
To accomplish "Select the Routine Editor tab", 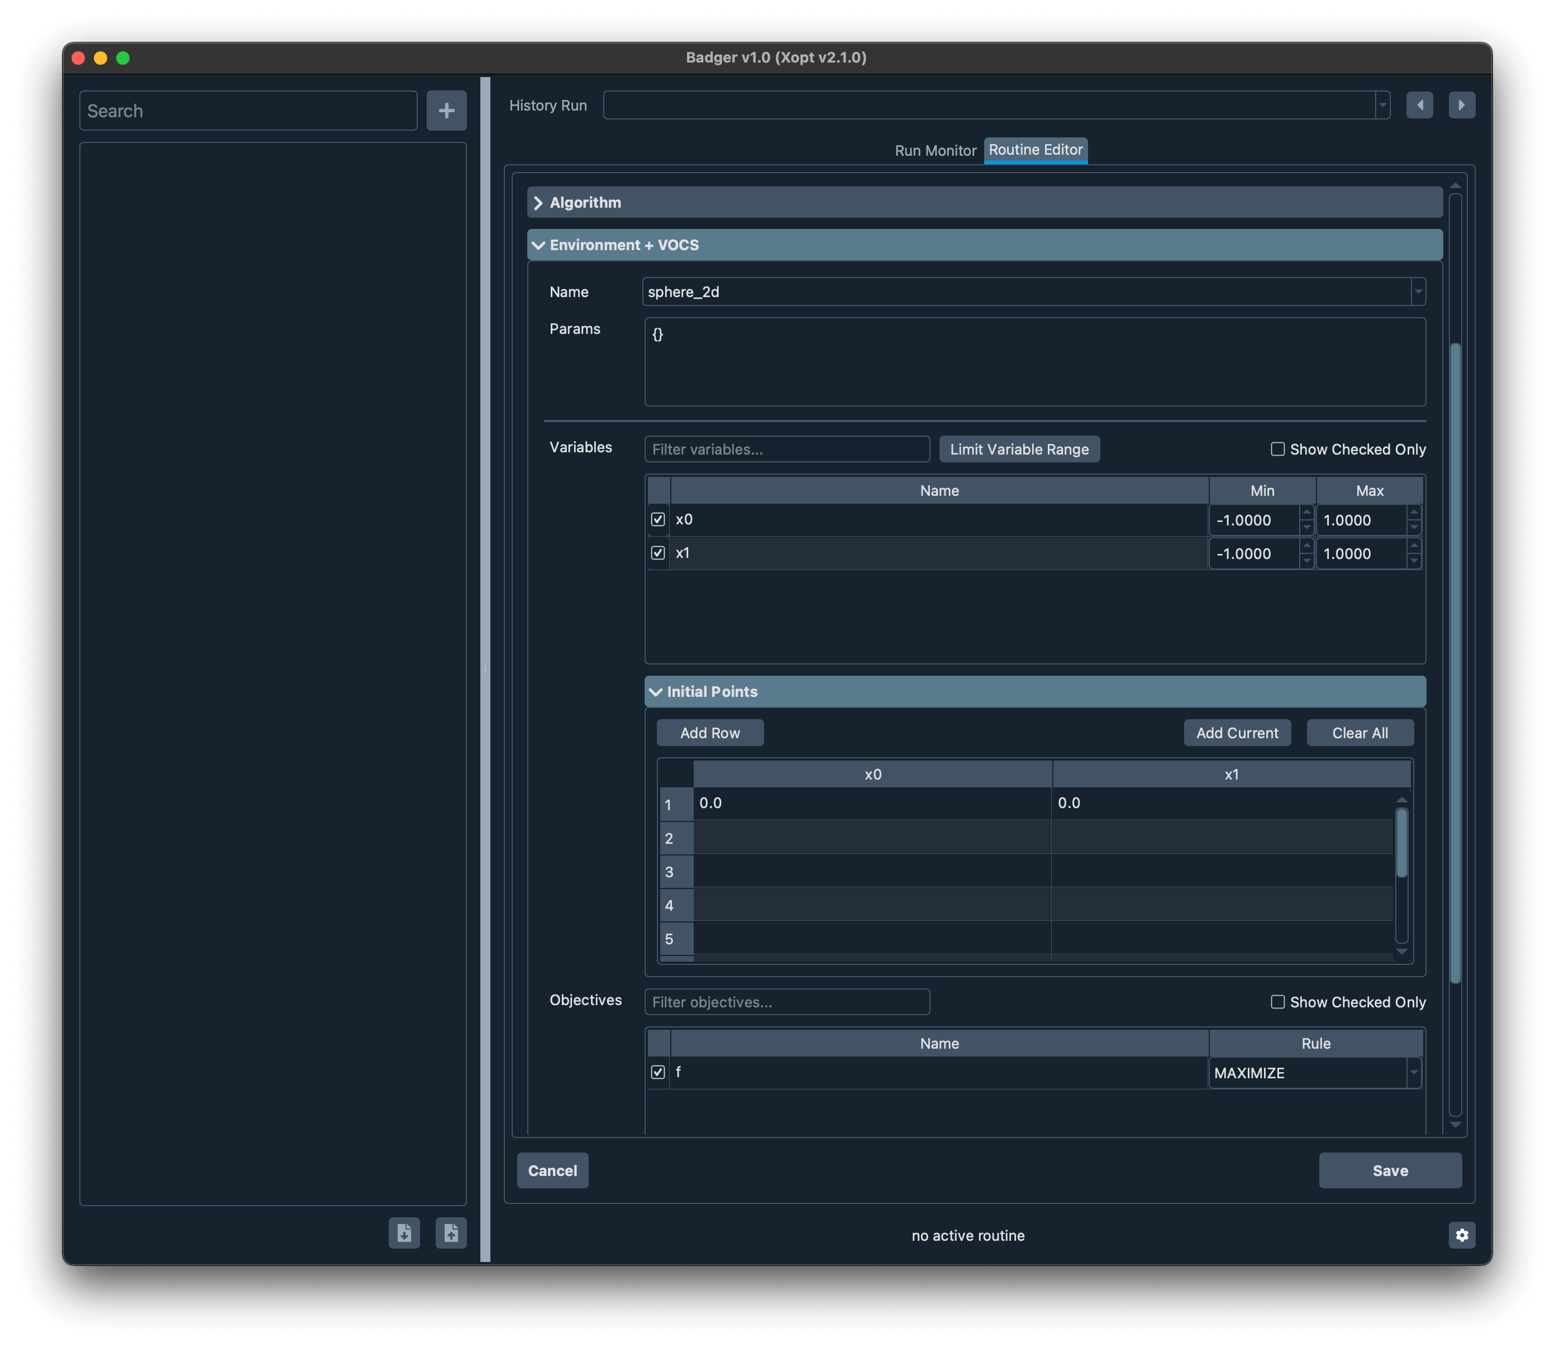I will pyautogui.click(x=1036, y=149).
